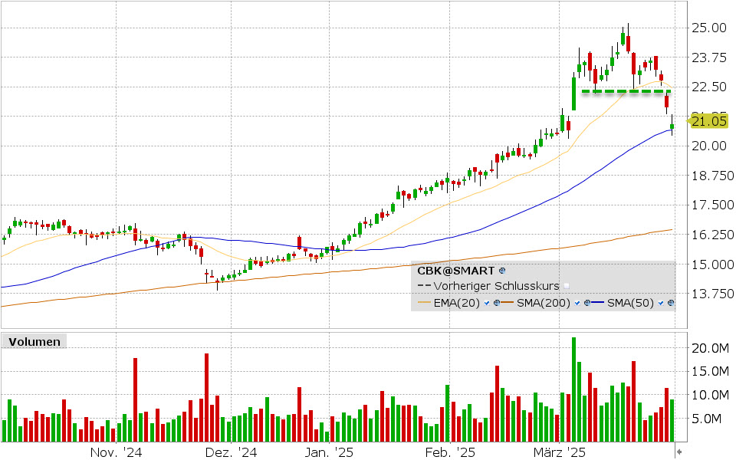Click the green dashed support line
The image size is (736, 460).
point(626,91)
